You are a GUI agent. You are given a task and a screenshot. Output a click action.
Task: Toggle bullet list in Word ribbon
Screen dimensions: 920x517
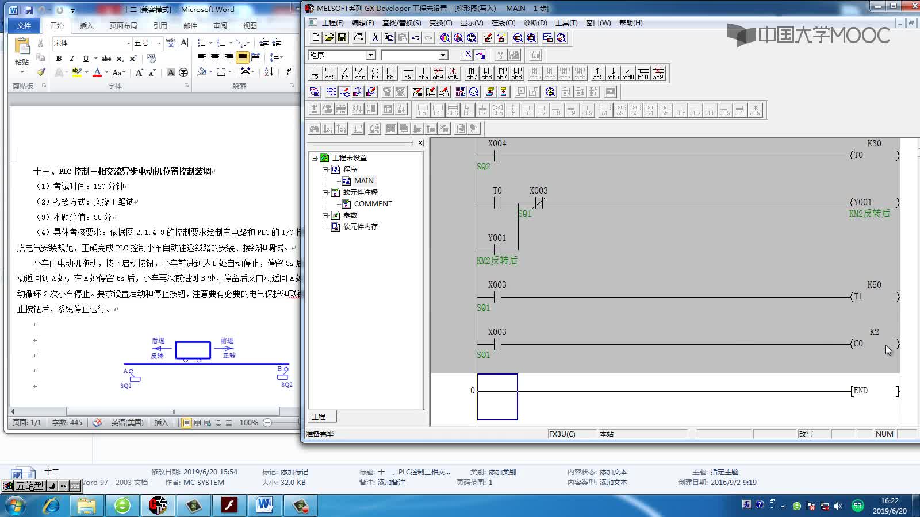tap(201, 43)
